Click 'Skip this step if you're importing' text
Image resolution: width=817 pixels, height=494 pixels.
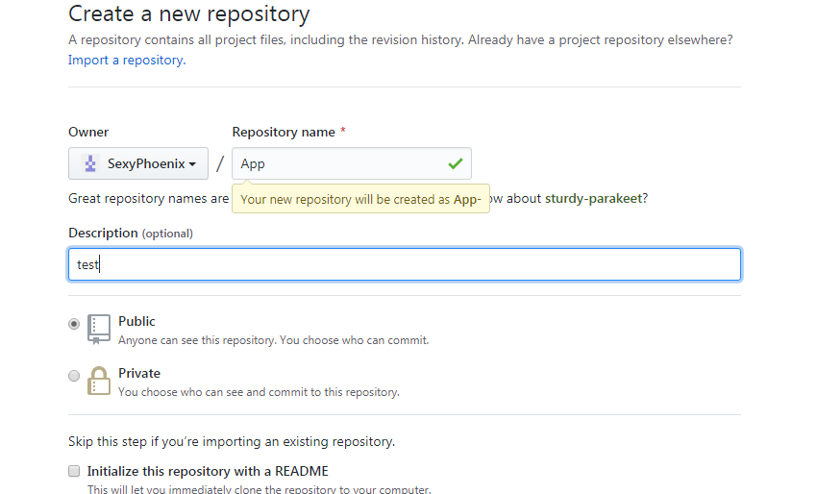pos(232,441)
